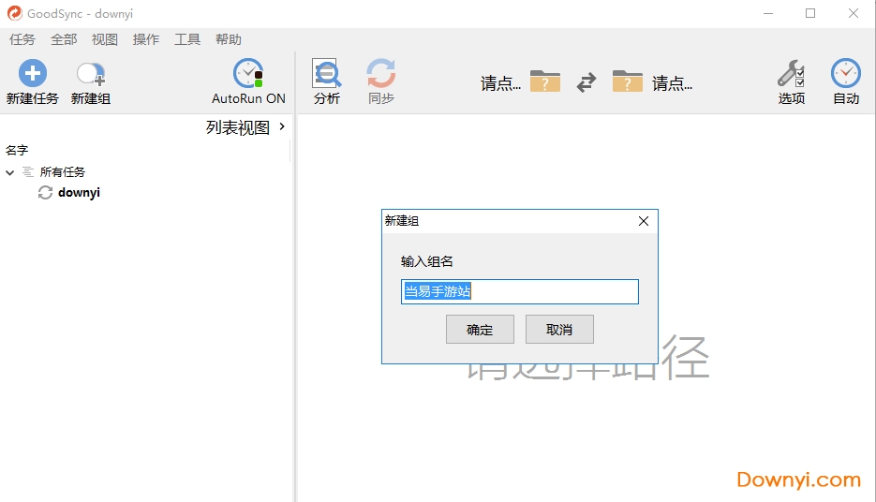Click the 确定 button in the dialog
876x502 pixels.
tap(480, 330)
